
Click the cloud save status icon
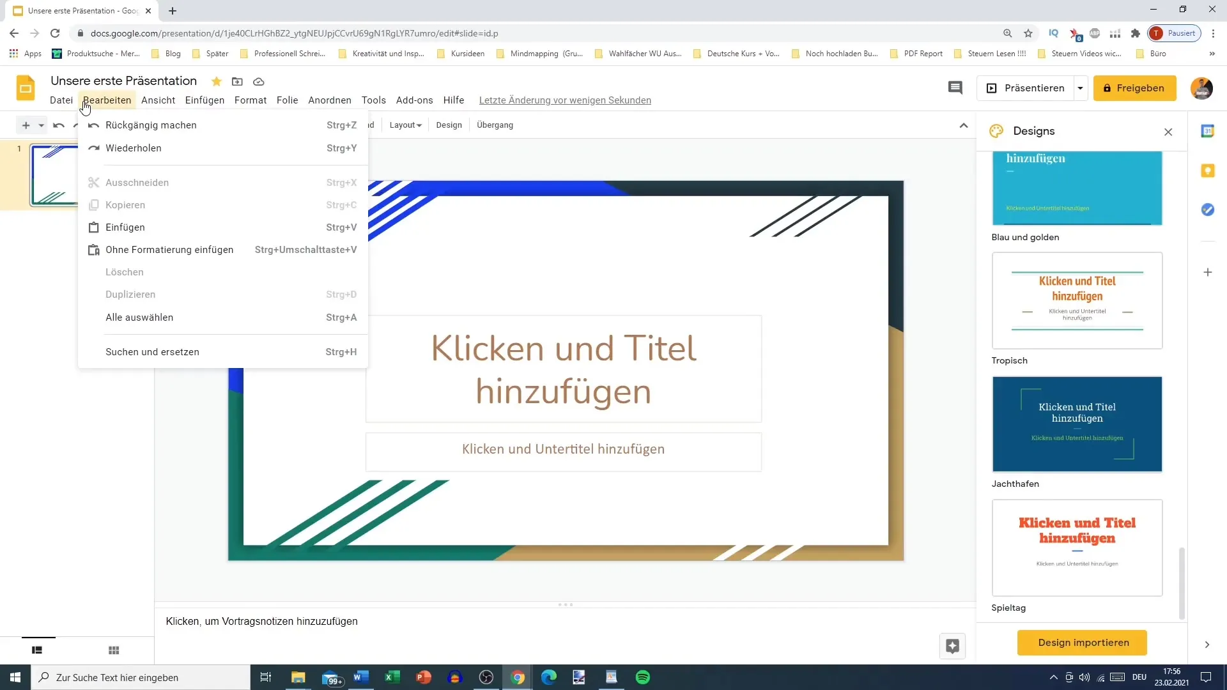point(259,81)
